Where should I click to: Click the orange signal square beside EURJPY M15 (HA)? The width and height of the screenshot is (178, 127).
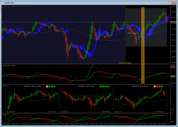(x=47, y=86)
